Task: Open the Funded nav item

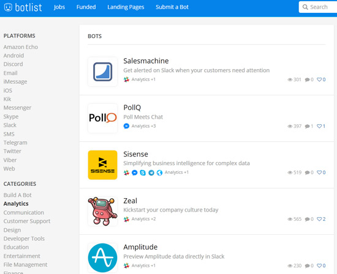Action: pos(86,7)
